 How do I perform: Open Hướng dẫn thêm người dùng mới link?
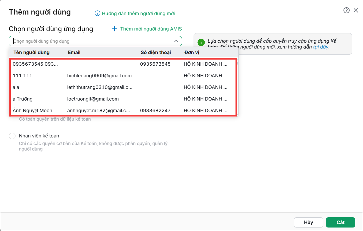point(138,13)
